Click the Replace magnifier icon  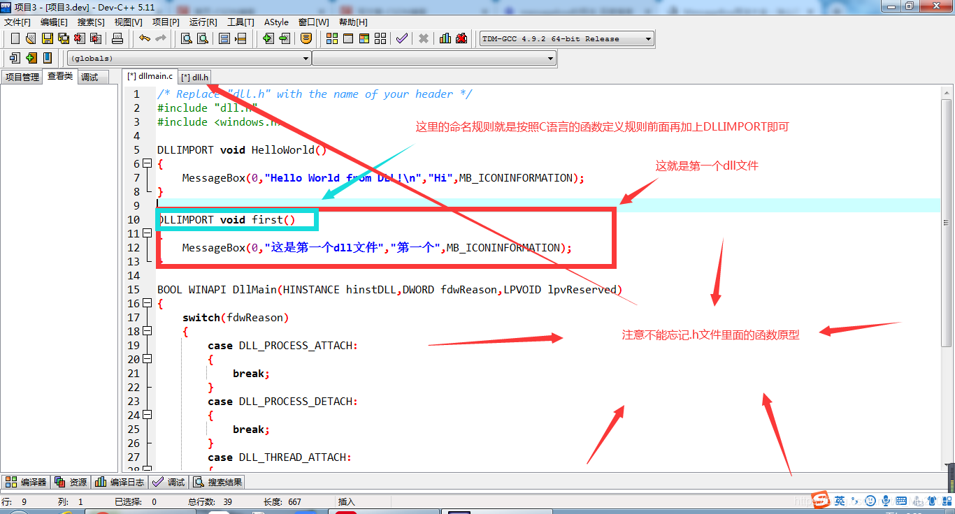coord(203,38)
